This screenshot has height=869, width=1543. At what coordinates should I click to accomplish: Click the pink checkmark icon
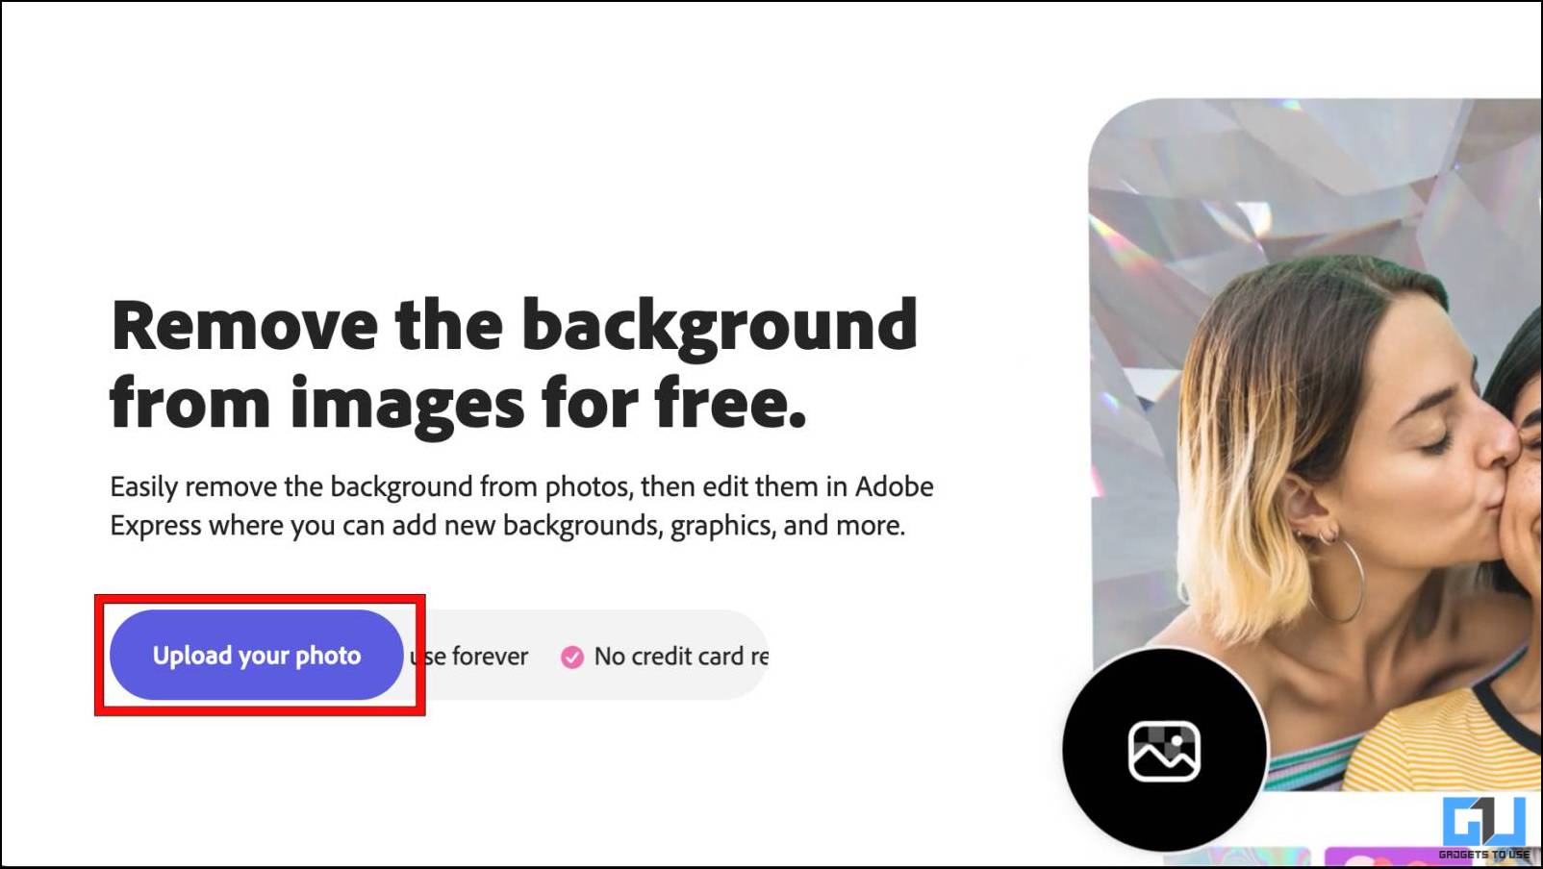point(572,658)
